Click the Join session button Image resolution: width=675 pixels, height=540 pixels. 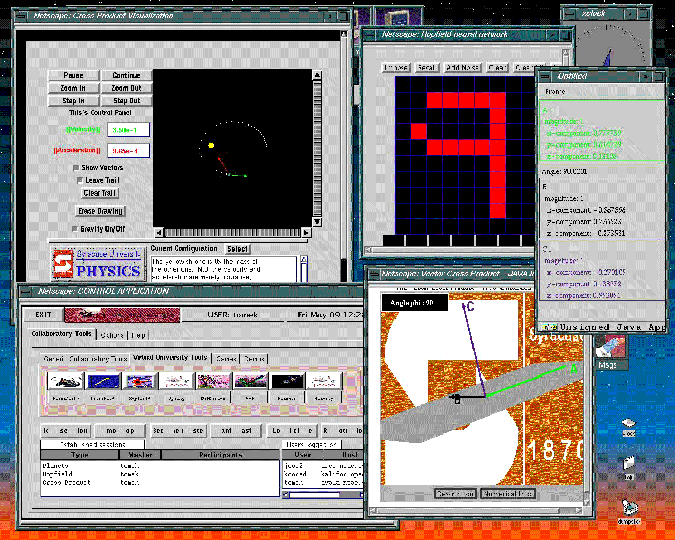click(66, 431)
